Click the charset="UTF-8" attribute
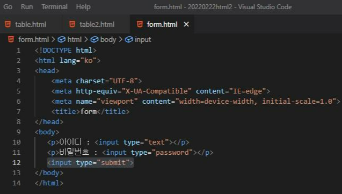Screen dimensions: 342x194 (x=107, y=81)
